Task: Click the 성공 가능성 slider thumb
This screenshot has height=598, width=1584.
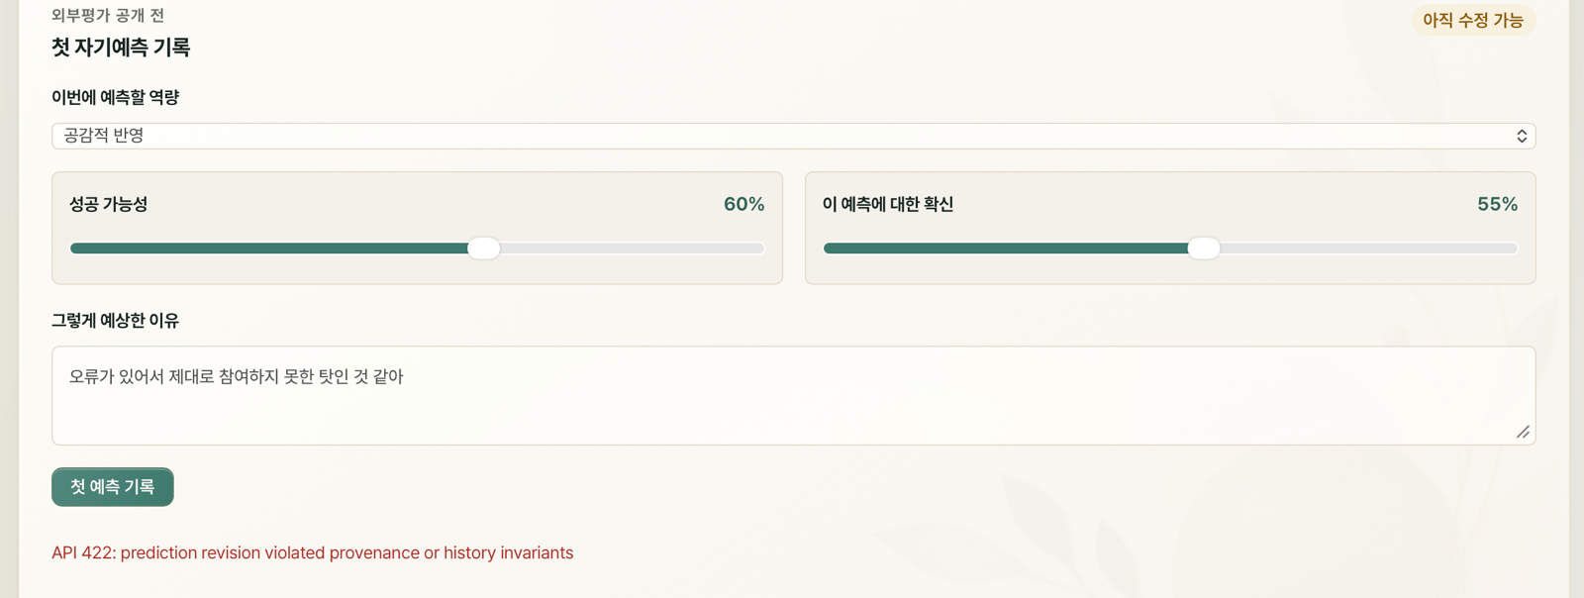Action: tap(483, 249)
